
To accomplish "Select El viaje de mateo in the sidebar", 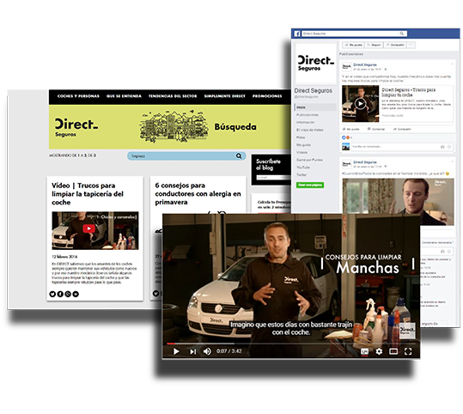I will pyautogui.click(x=310, y=130).
